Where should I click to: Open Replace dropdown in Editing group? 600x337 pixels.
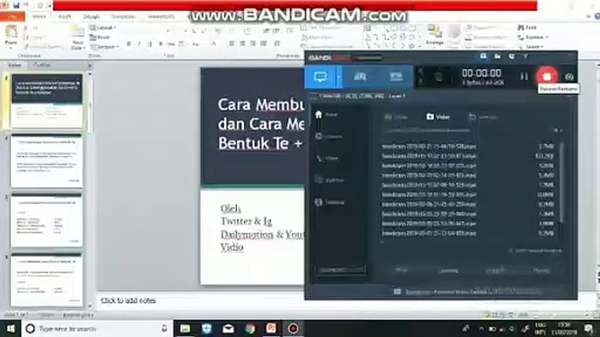coord(533,37)
